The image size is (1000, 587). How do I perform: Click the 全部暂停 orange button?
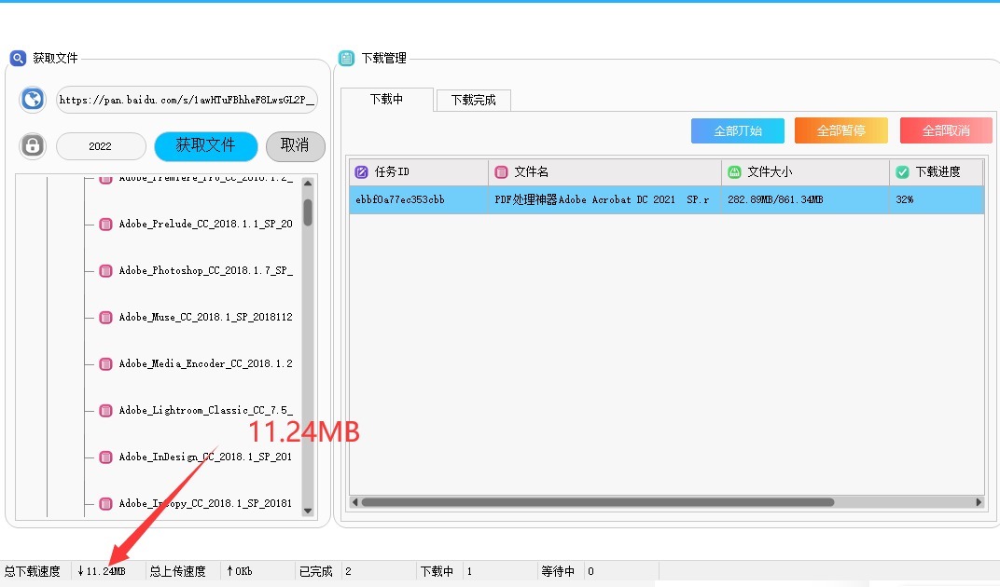pos(840,130)
